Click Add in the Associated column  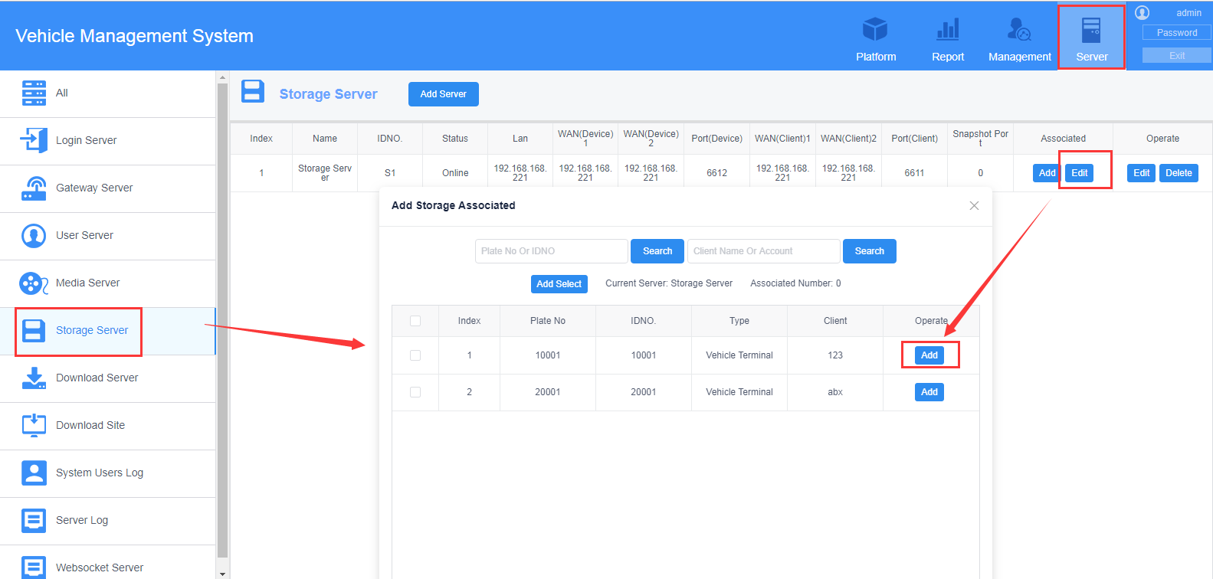click(x=1047, y=173)
